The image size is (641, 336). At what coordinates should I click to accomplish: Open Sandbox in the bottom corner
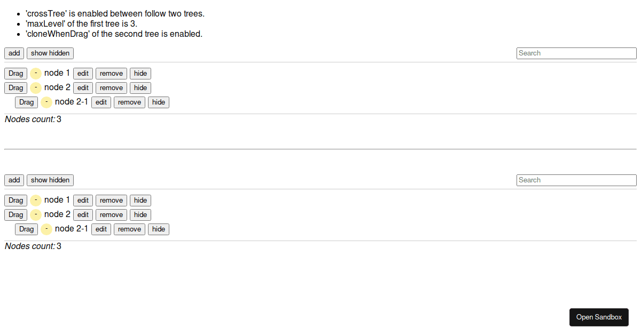[x=599, y=317]
